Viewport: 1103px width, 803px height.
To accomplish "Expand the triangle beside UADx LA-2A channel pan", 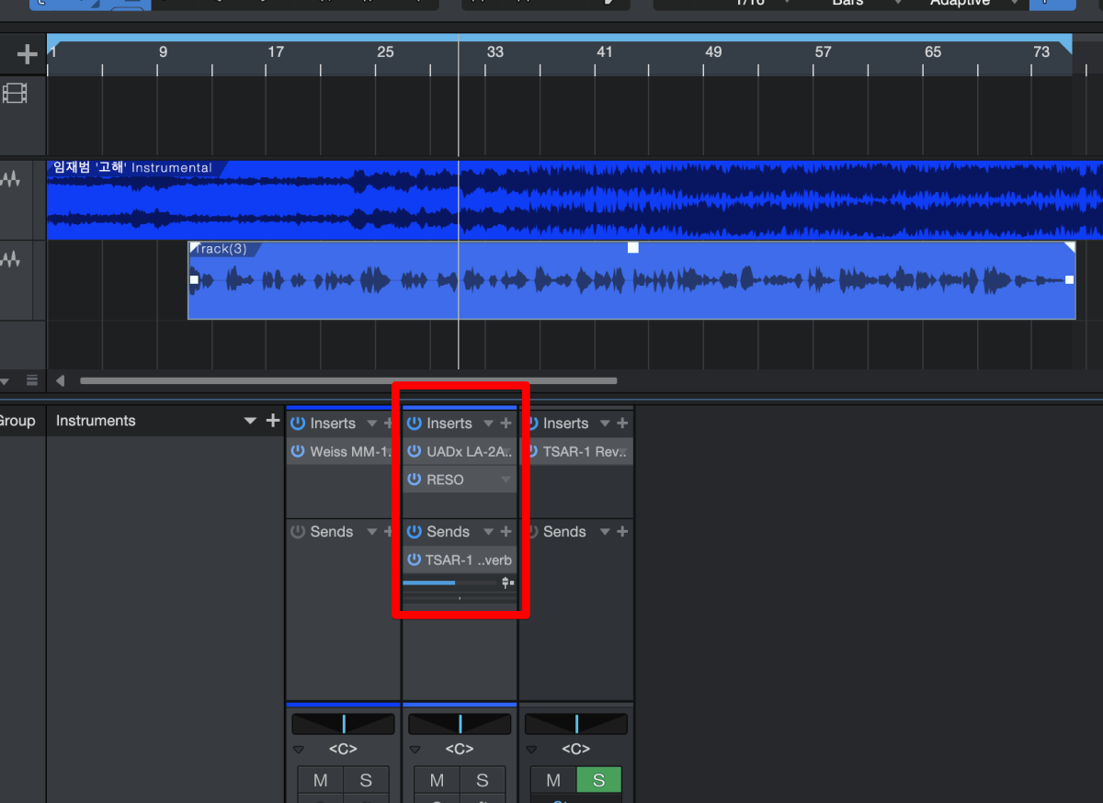I will click(415, 750).
